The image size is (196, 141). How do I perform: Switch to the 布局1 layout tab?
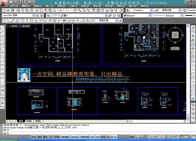click(29, 121)
